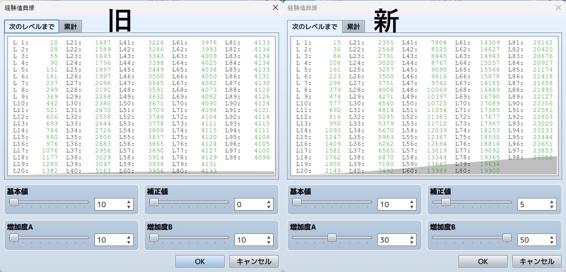Increase the 増加度A value in the left dialog
Viewport: 566px width, 272px height.
129,237
